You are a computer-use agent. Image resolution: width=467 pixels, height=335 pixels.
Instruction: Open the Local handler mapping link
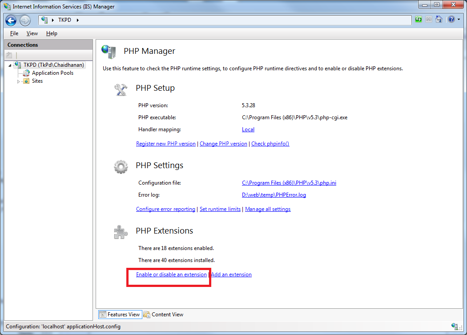248,129
